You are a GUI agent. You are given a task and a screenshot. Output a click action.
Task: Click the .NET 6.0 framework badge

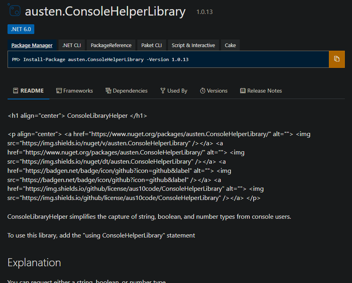21,29
